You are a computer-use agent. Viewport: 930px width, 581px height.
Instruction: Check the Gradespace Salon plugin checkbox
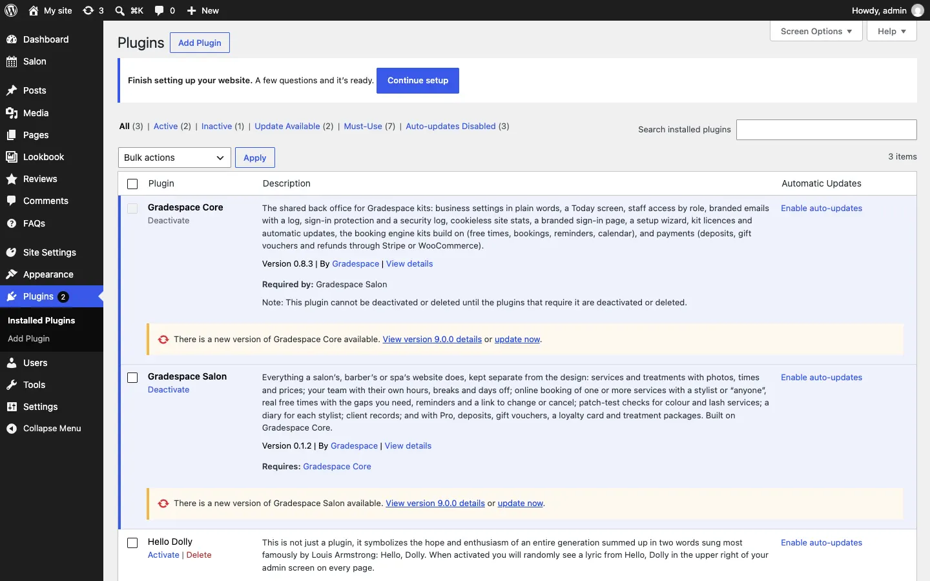point(132,378)
